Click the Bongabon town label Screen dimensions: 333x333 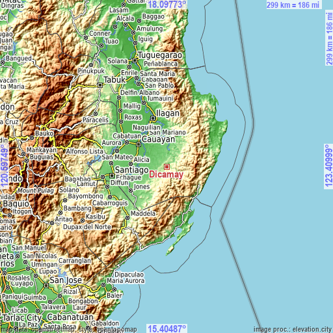(83, 301)
